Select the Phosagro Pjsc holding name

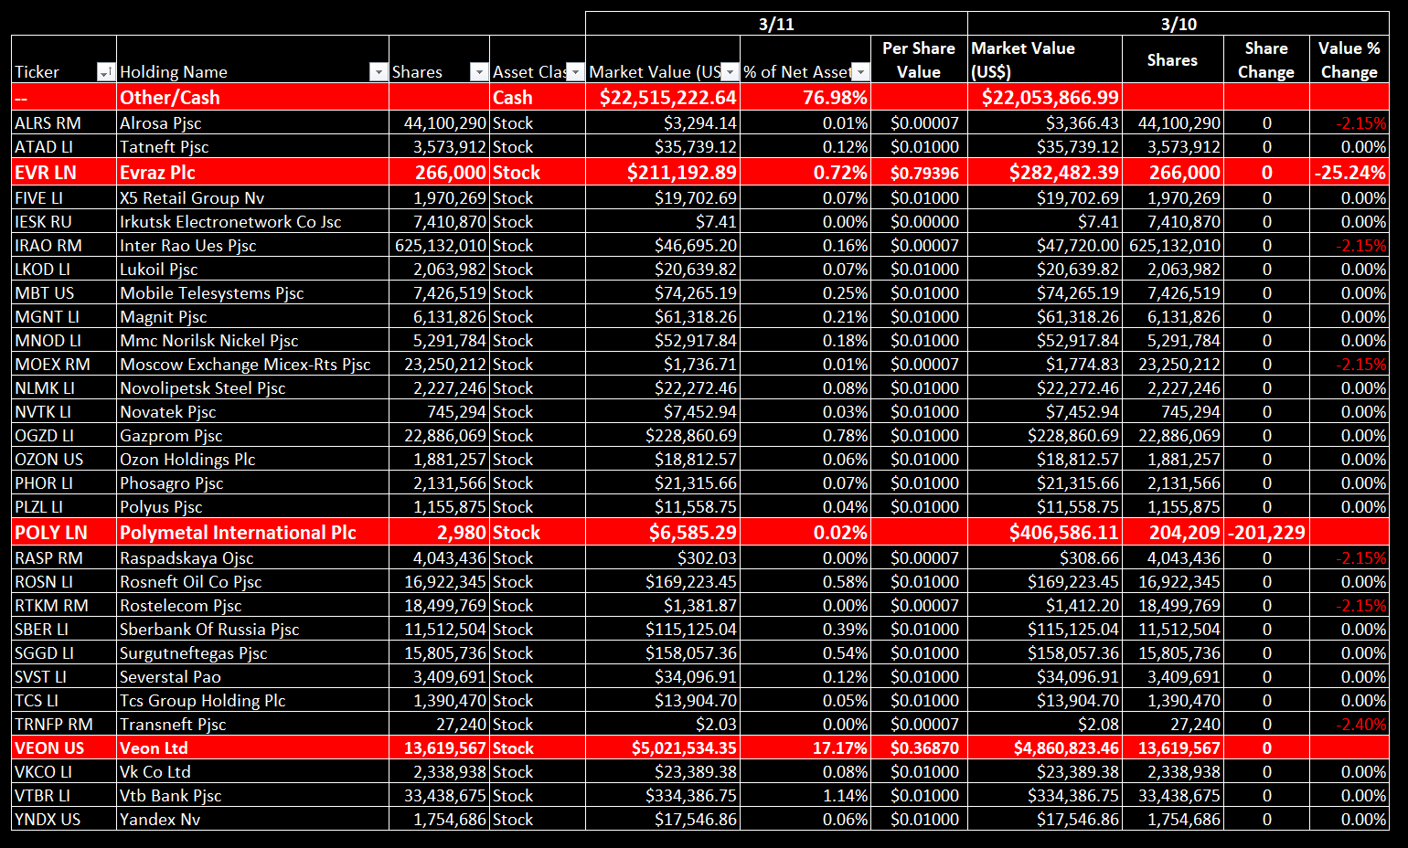[x=253, y=483]
